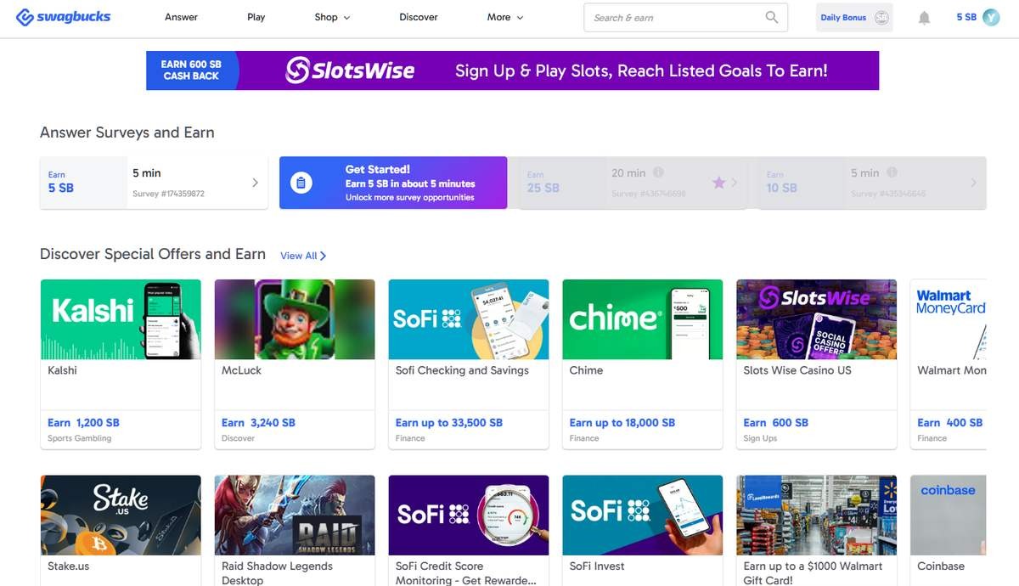Click the Raid Shadow Legends Desktop title
Viewport: 1019px width, 586px height.
pos(277,573)
